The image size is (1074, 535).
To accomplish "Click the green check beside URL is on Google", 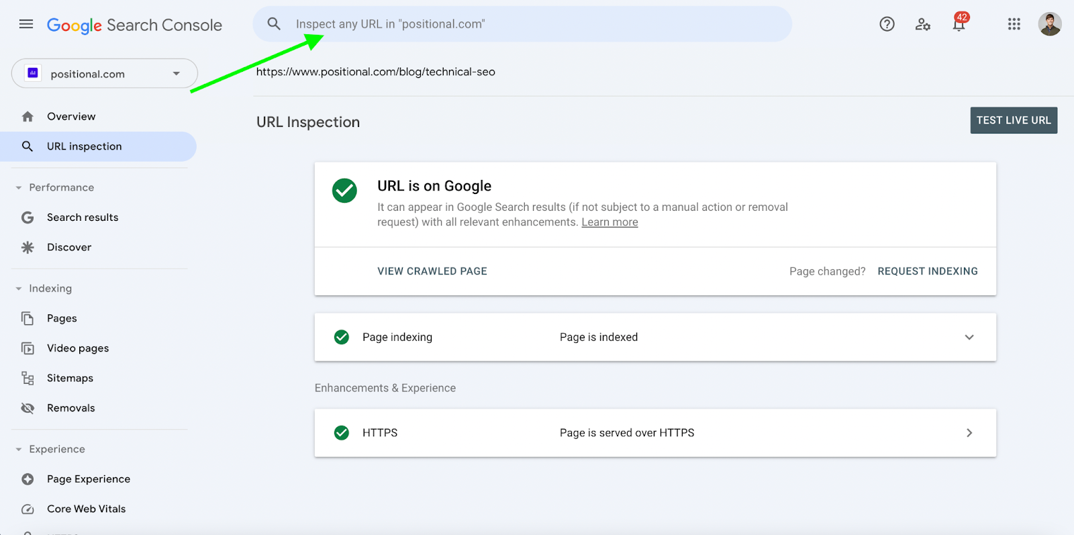I will (344, 191).
